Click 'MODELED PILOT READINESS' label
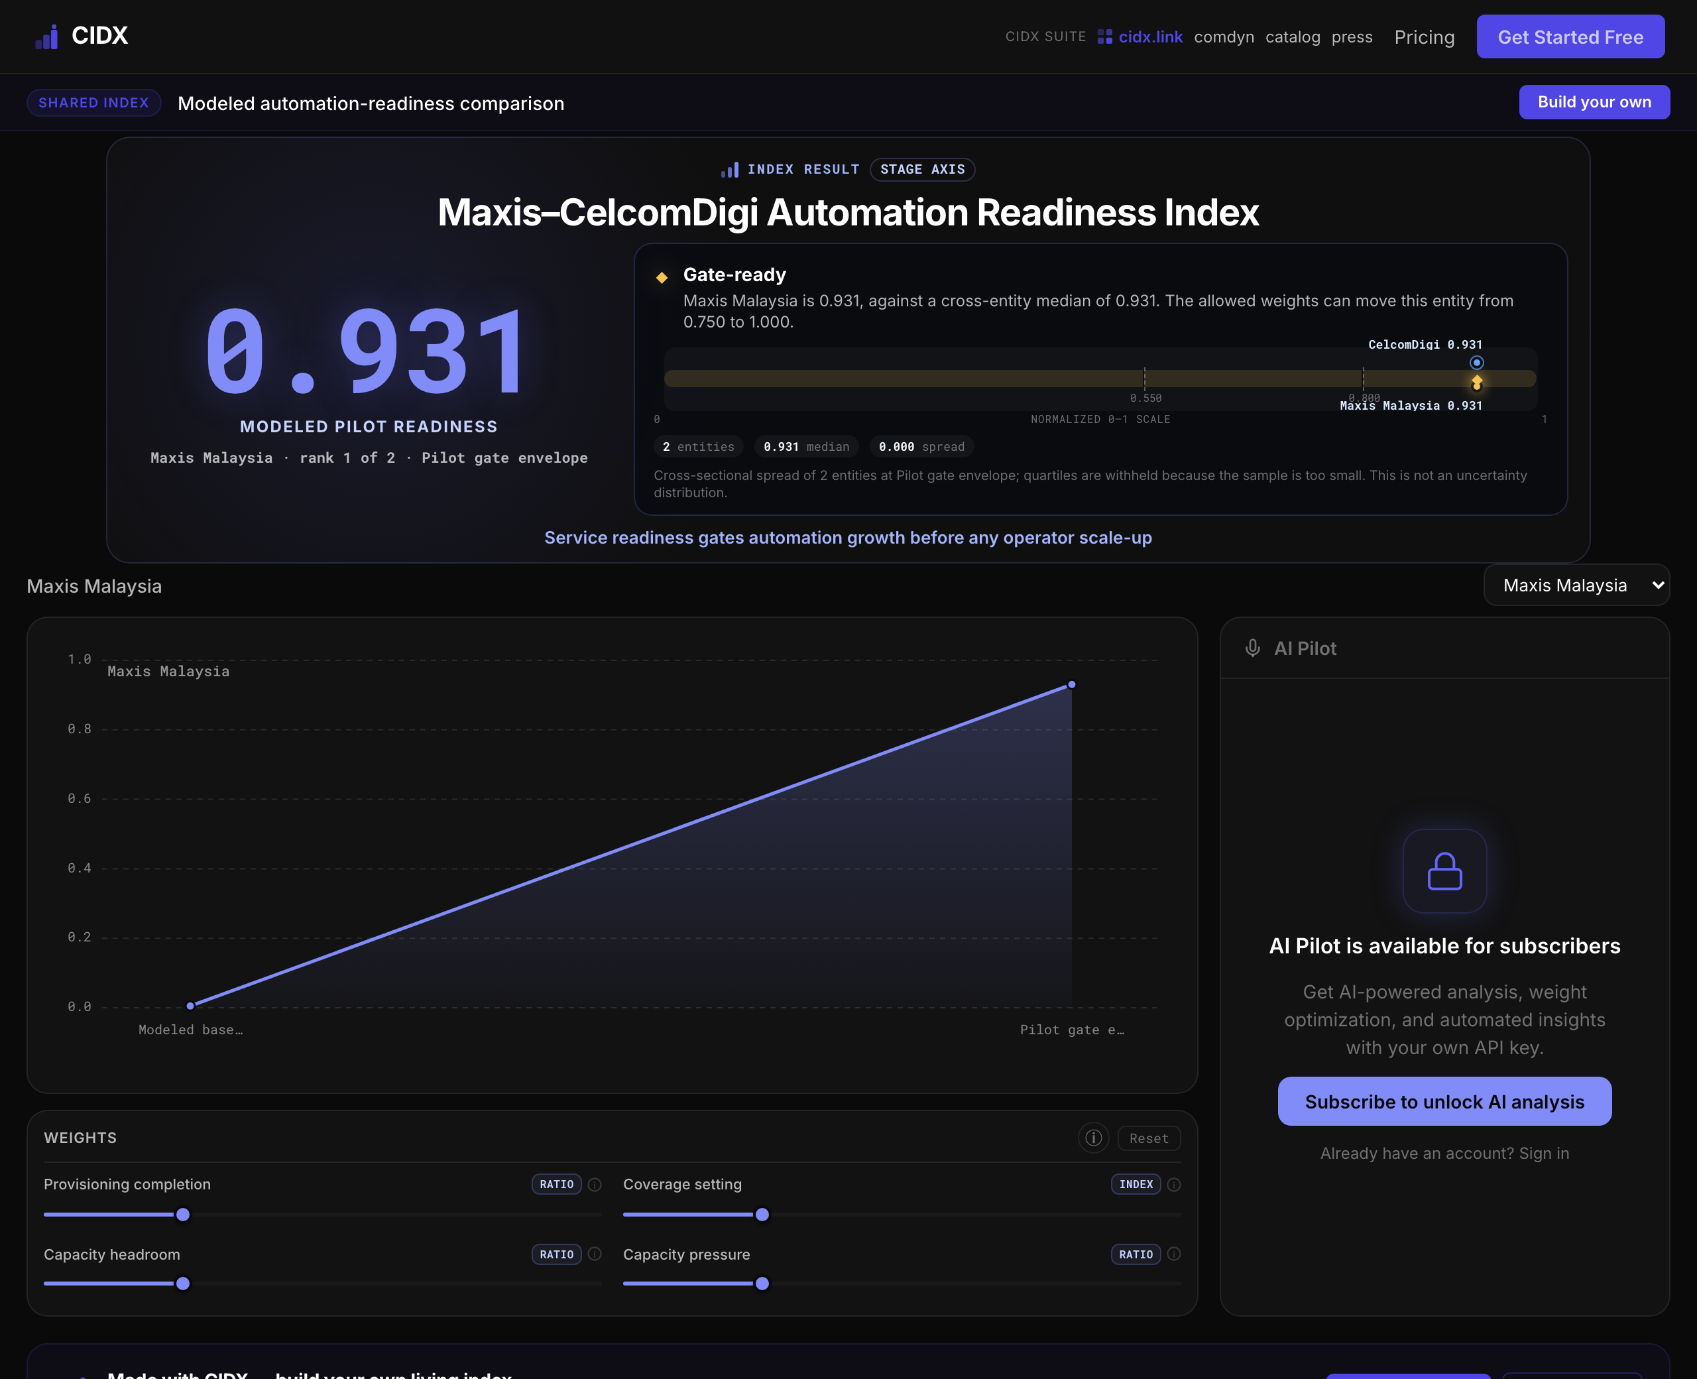Image resolution: width=1697 pixels, height=1379 pixels. [x=369, y=426]
